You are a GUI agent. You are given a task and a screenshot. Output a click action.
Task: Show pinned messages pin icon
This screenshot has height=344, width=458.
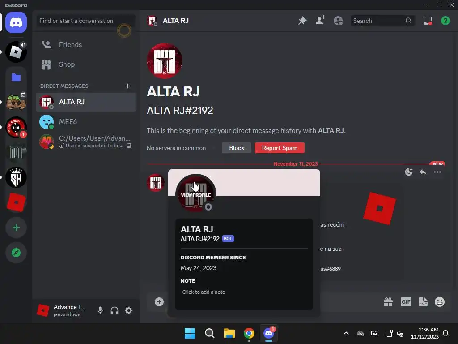pos(302,21)
